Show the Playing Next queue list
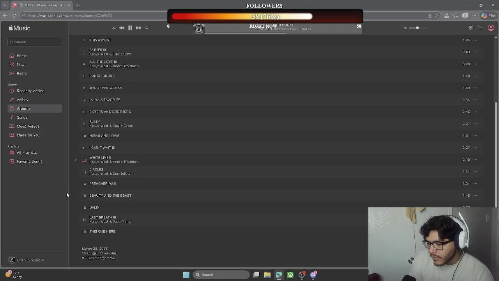Viewport: 499px width, 281px height. tap(480, 28)
